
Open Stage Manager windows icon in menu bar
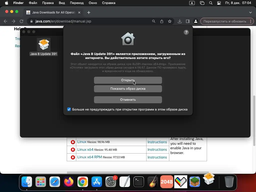(202, 3)
